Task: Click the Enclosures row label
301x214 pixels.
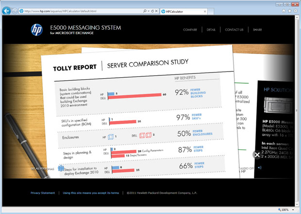Action: click(70, 137)
